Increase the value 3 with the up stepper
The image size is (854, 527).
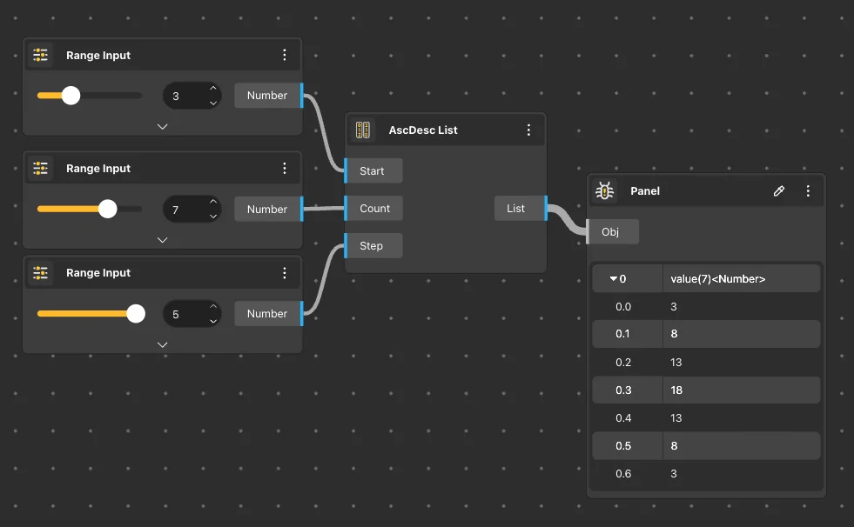[213, 88]
